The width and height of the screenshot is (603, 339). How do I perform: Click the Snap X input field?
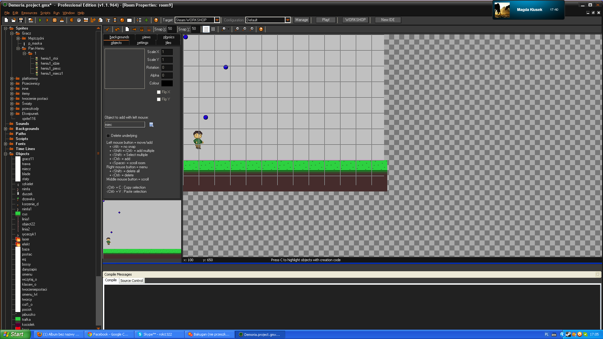[x=171, y=29]
